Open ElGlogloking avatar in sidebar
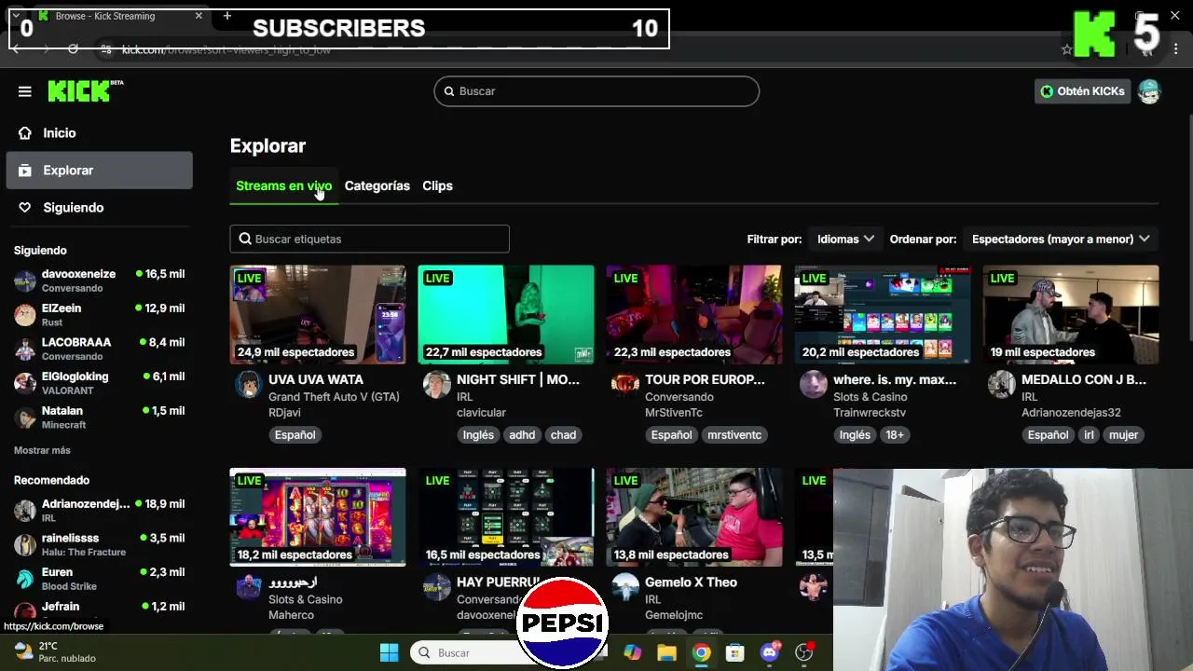The image size is (1193, 671). (x=25, y=383)
